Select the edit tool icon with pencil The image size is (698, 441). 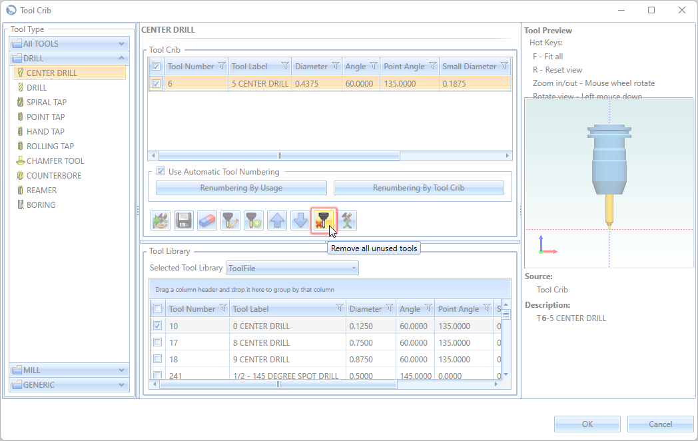pos(230,220)
